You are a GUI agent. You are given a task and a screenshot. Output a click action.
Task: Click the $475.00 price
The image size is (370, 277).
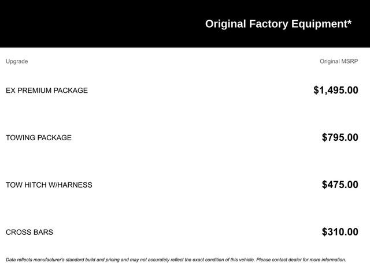pos(340,185)
